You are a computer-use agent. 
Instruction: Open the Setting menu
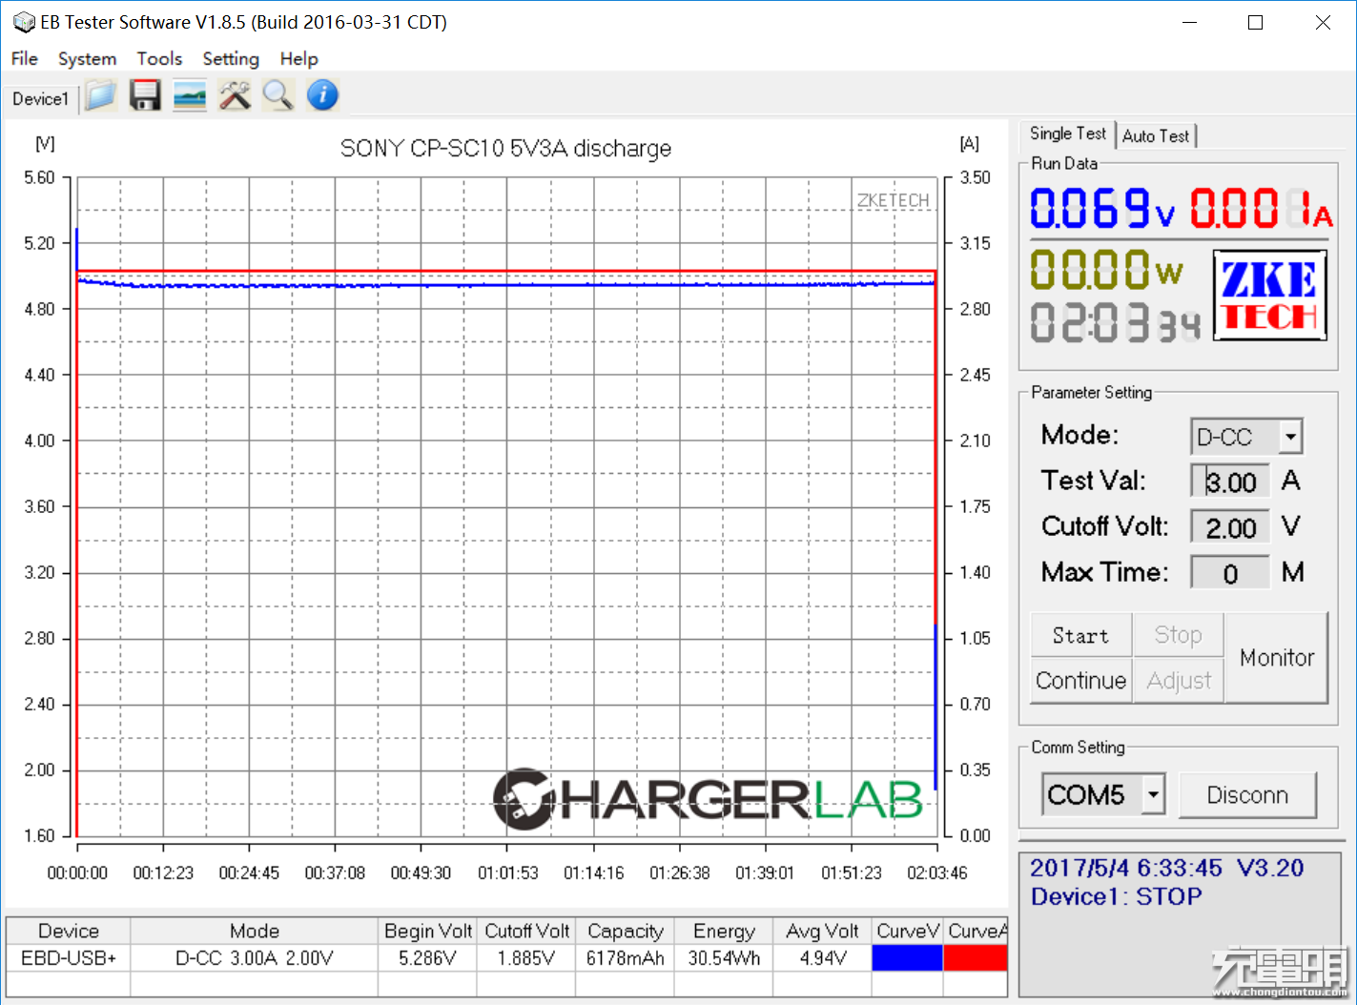pos(231,59)
